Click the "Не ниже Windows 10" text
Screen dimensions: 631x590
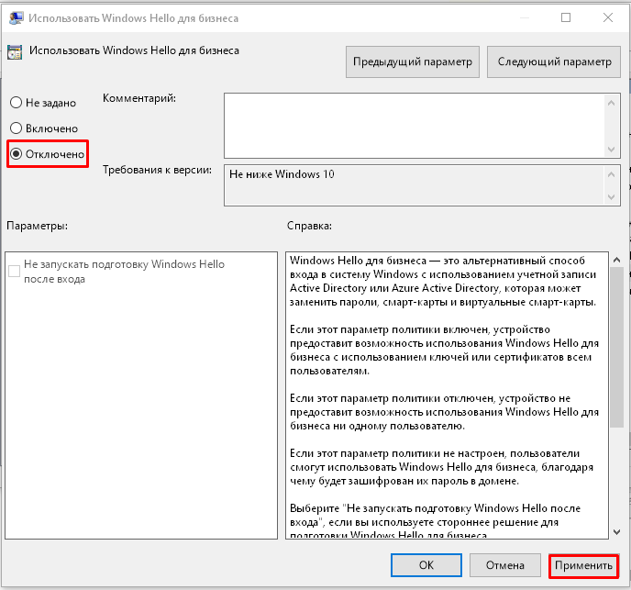point(282,174)
